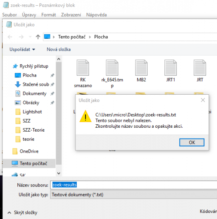Open Plocha in the navigation pane
Viewport: 217px width, 219px height.
[x=30, y=75]
